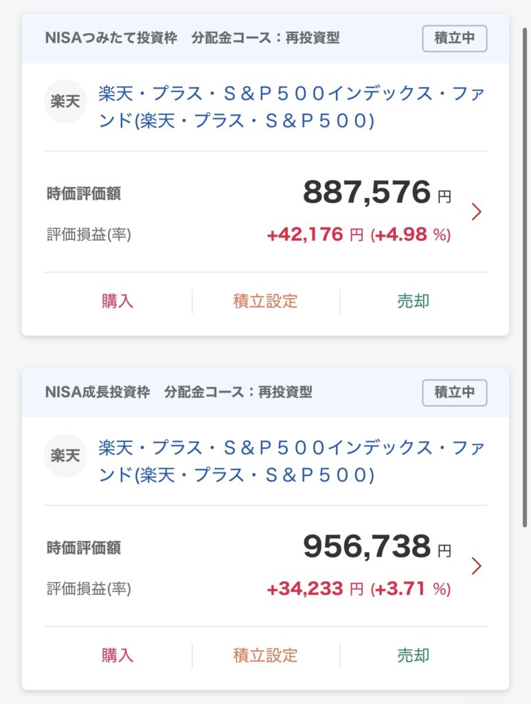This screenshot has width=531, height=704.
Task: Open 積立設定 in the NISA成長投資枠 card
Action: click(265, 655)
